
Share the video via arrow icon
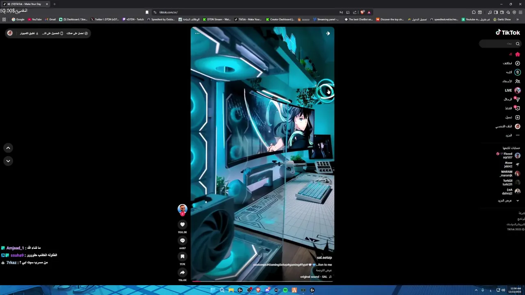(183, 272)
